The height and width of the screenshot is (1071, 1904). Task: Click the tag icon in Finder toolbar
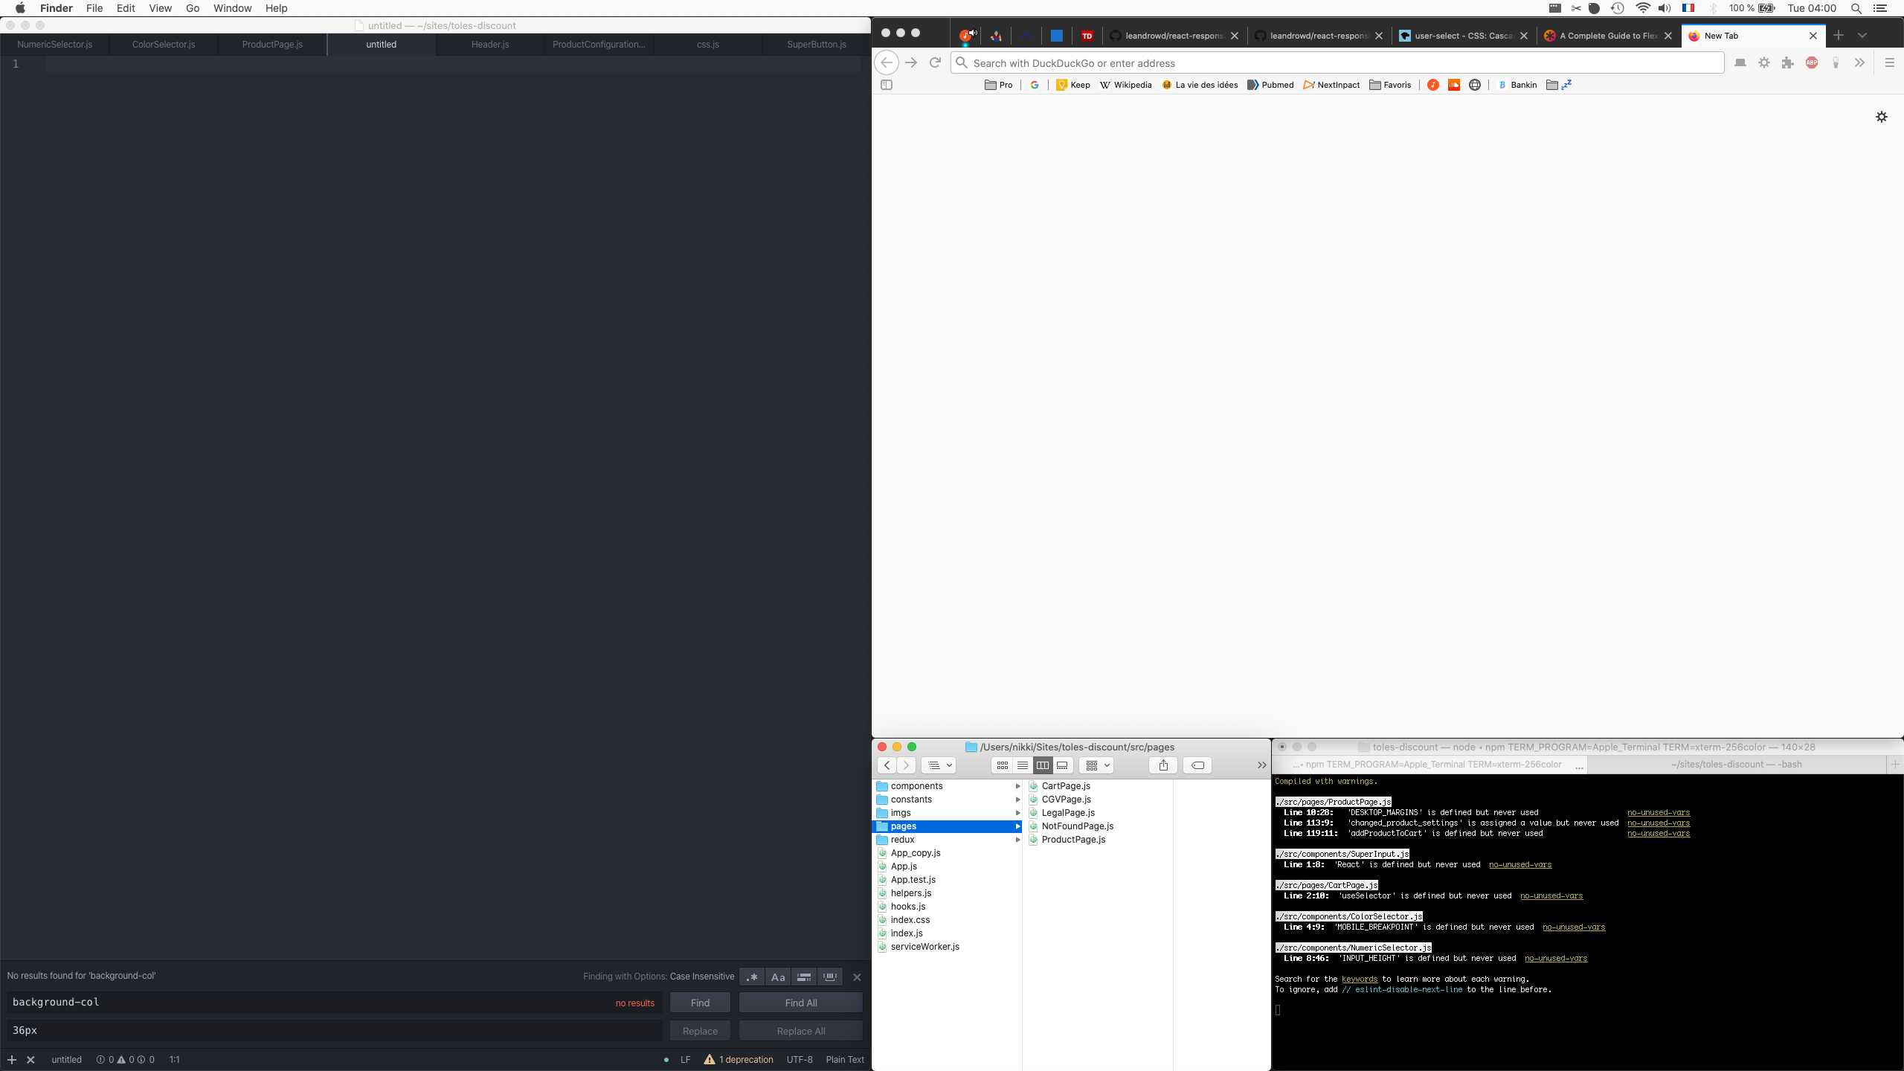point(1197,765)
